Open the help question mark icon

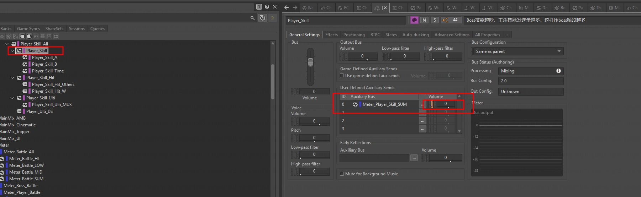267,7
